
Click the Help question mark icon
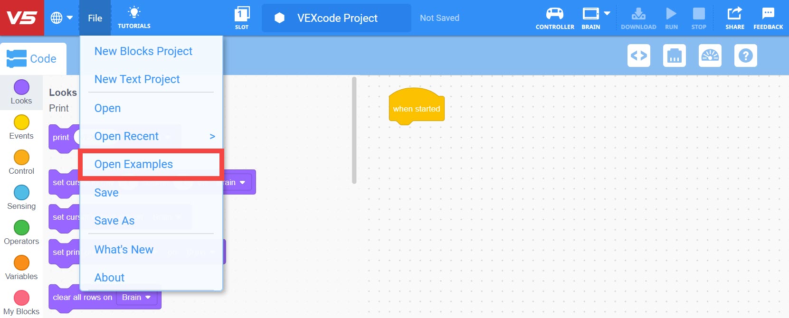[x=745, y=56]
